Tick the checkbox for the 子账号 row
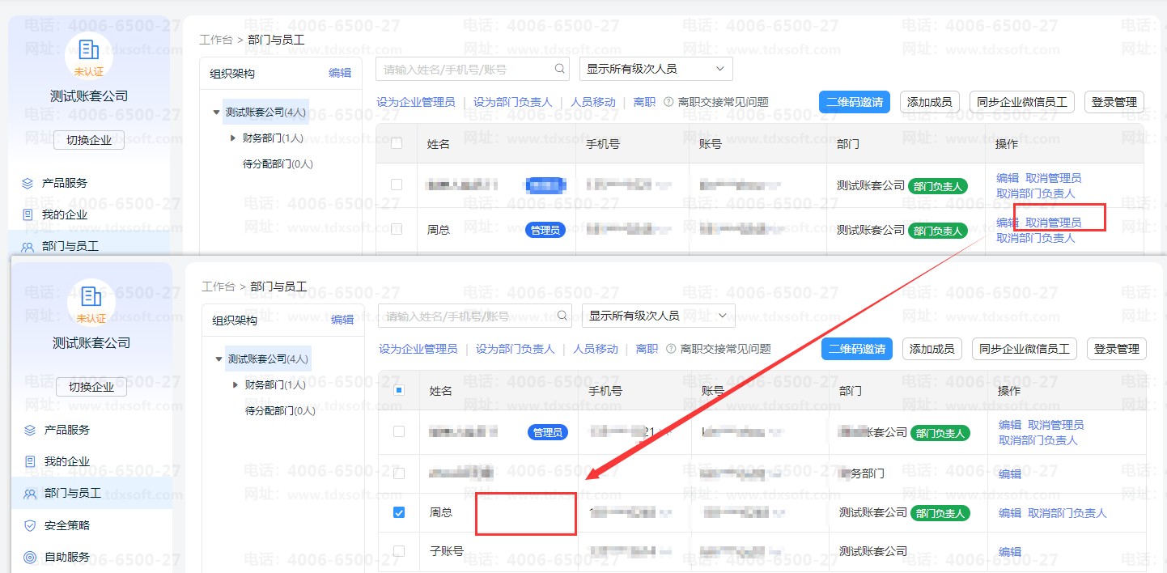Image resolution: width=1167 pixels, height=573 pixels. point(399,551)
